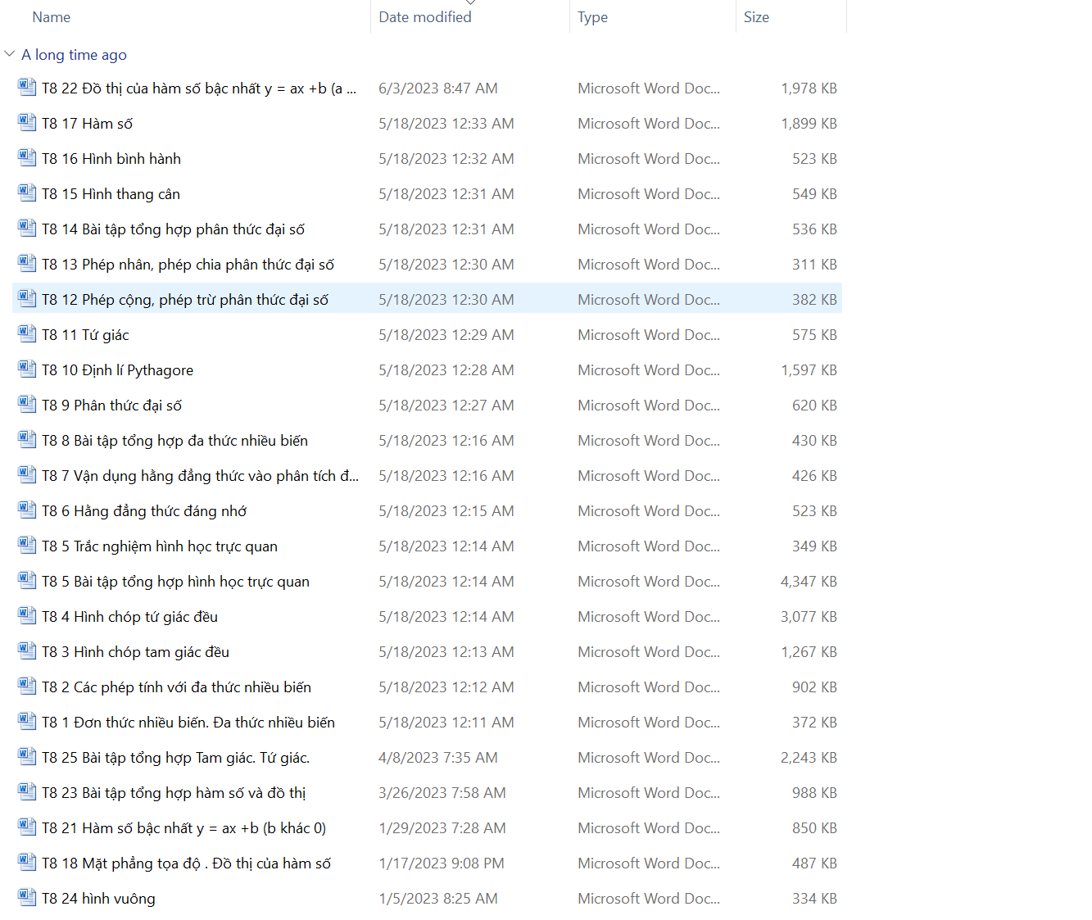Select file name 'T8 9 Phân thức đại số'
The height and width of the screenshot is (920, 1092).
[111, 406]
